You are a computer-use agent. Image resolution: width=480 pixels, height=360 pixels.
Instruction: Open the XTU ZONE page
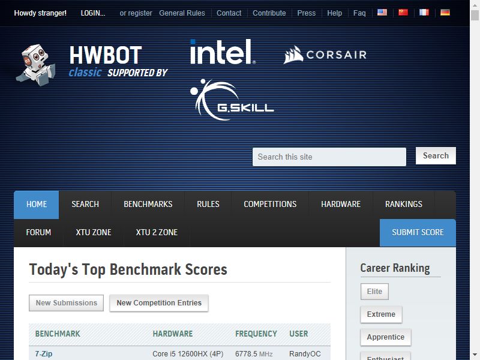[x=94, y=233]
